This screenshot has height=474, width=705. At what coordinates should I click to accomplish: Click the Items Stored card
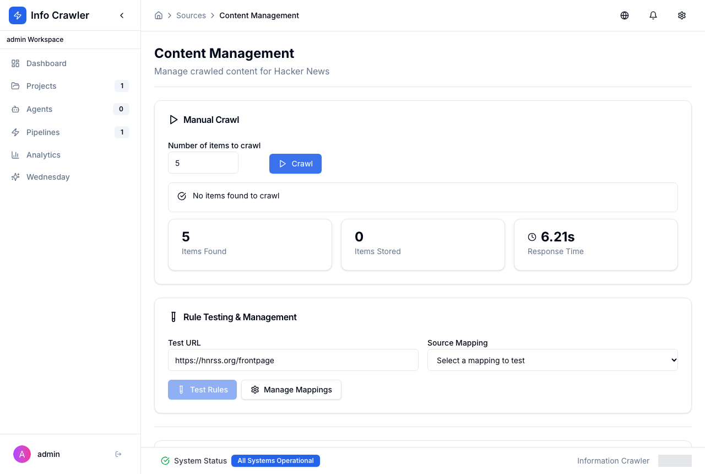pyautogui.click(x=423, y=245)
